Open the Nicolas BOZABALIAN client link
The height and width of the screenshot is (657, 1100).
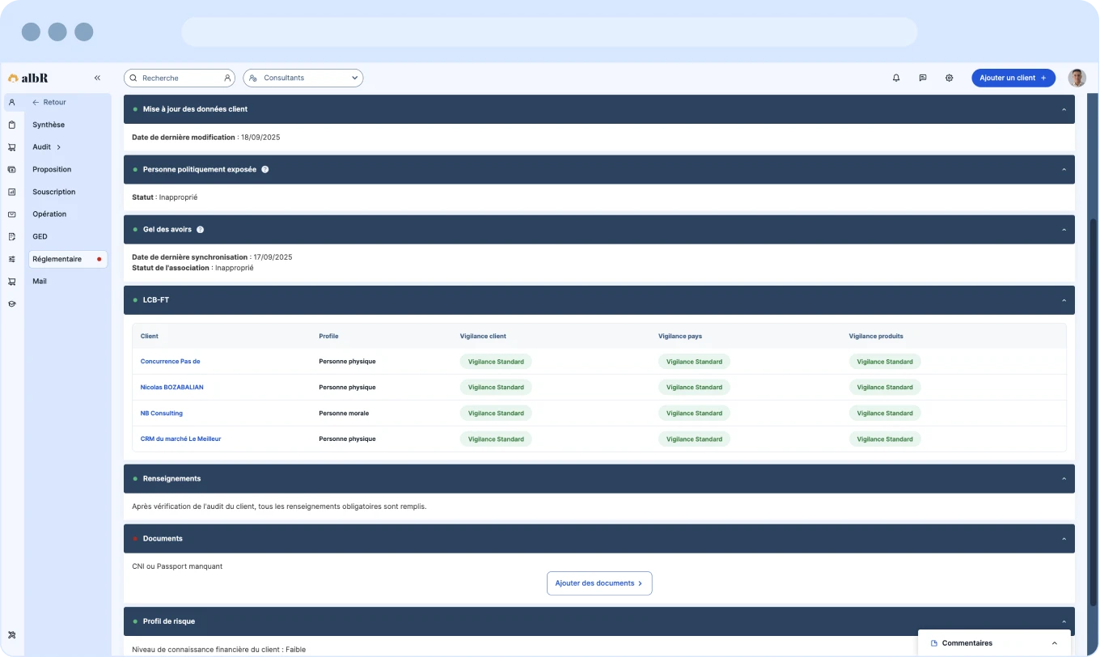click(171, 388)
